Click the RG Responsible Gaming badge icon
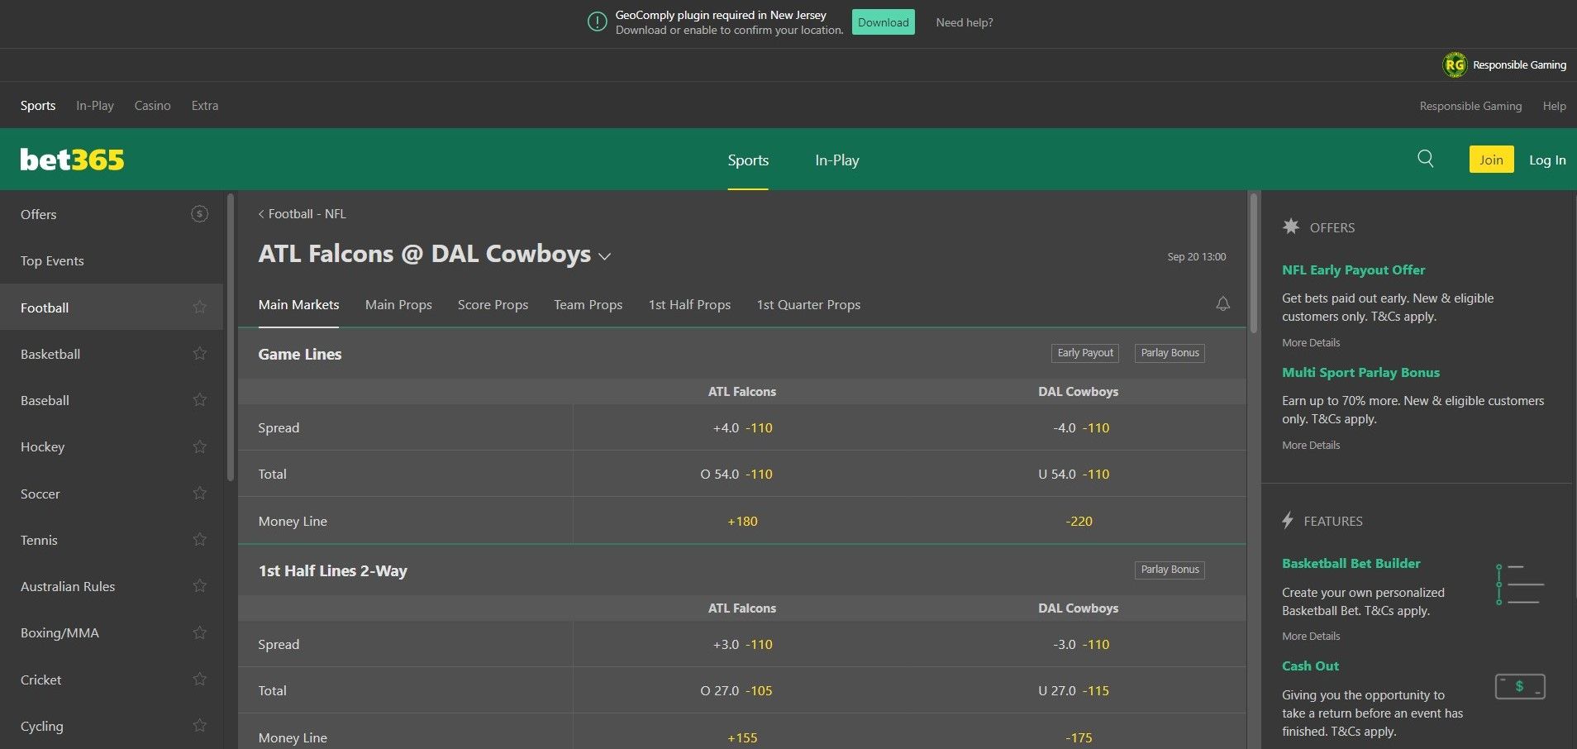Screen dimensions: 1577x749 pos(1454,64)
